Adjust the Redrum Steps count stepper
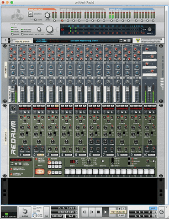Image resolution: width=169 pixels, height=219 pixels. point(77,162)
